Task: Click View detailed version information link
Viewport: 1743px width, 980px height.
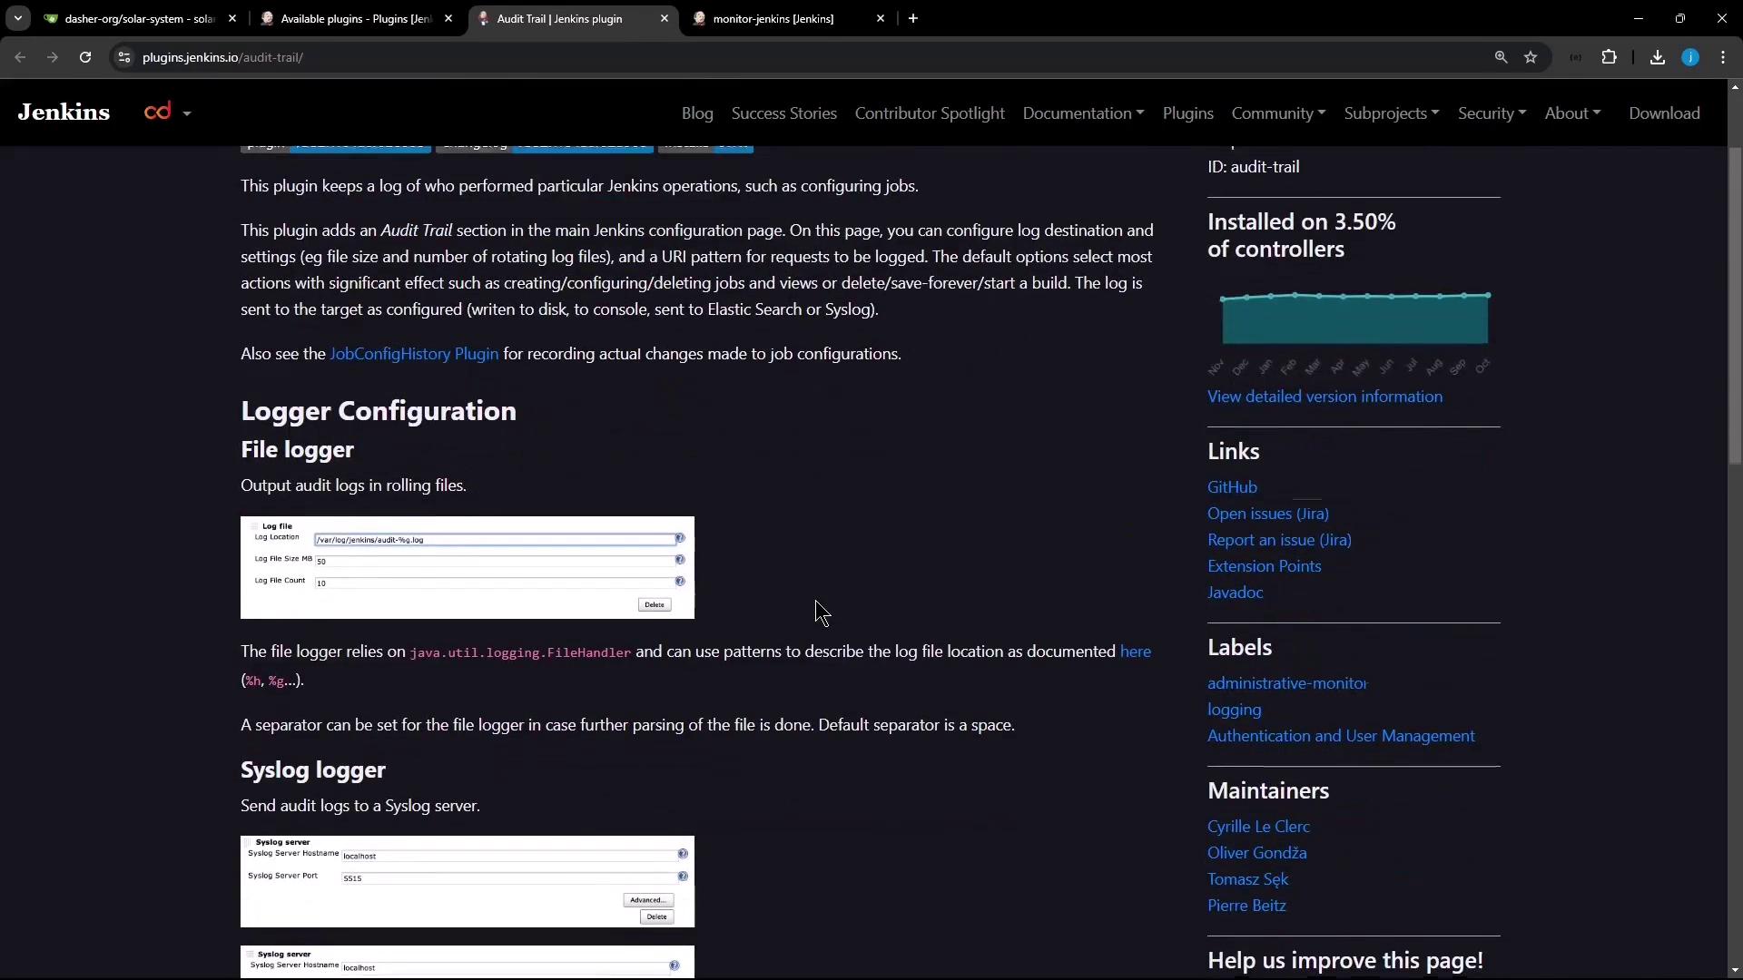Action: [x=1324, y=397]
